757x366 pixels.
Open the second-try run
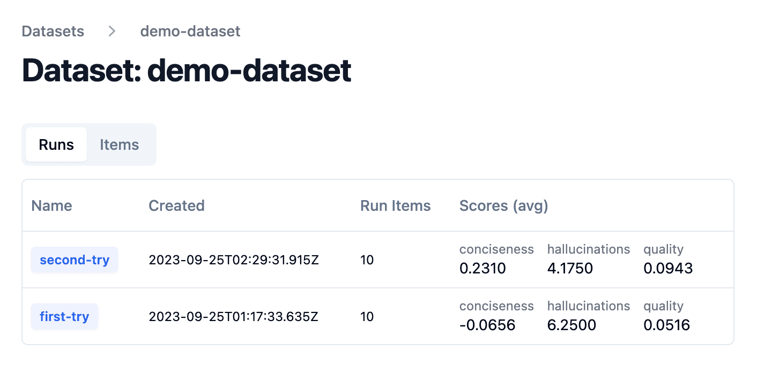click(x=74, y=260)
